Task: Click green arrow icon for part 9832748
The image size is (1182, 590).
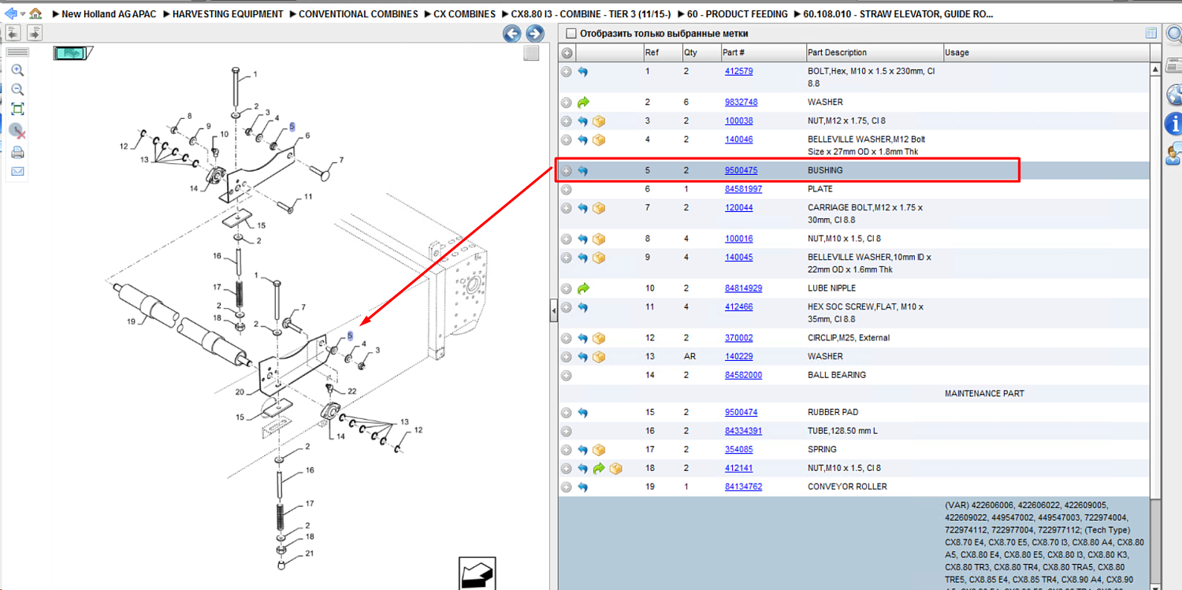Action: pyautogui.click(x=583, y=102)
